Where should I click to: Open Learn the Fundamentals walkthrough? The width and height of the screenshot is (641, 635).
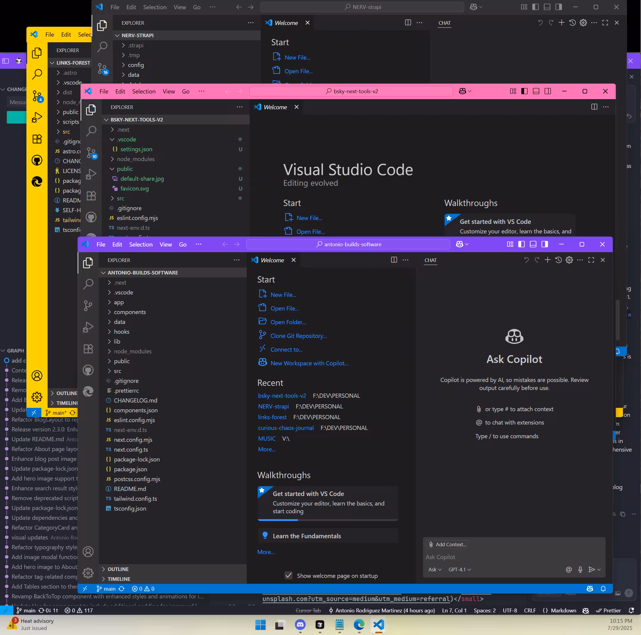tap(328, 536)
